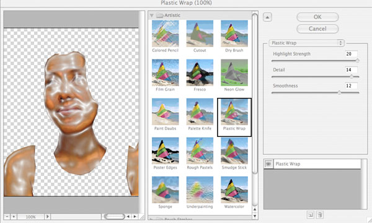Image resolution: width=372 pixels, height=223 pixels.
Task: Click the Detail value field
Action: pyautogui.click(x=351, y=69)
